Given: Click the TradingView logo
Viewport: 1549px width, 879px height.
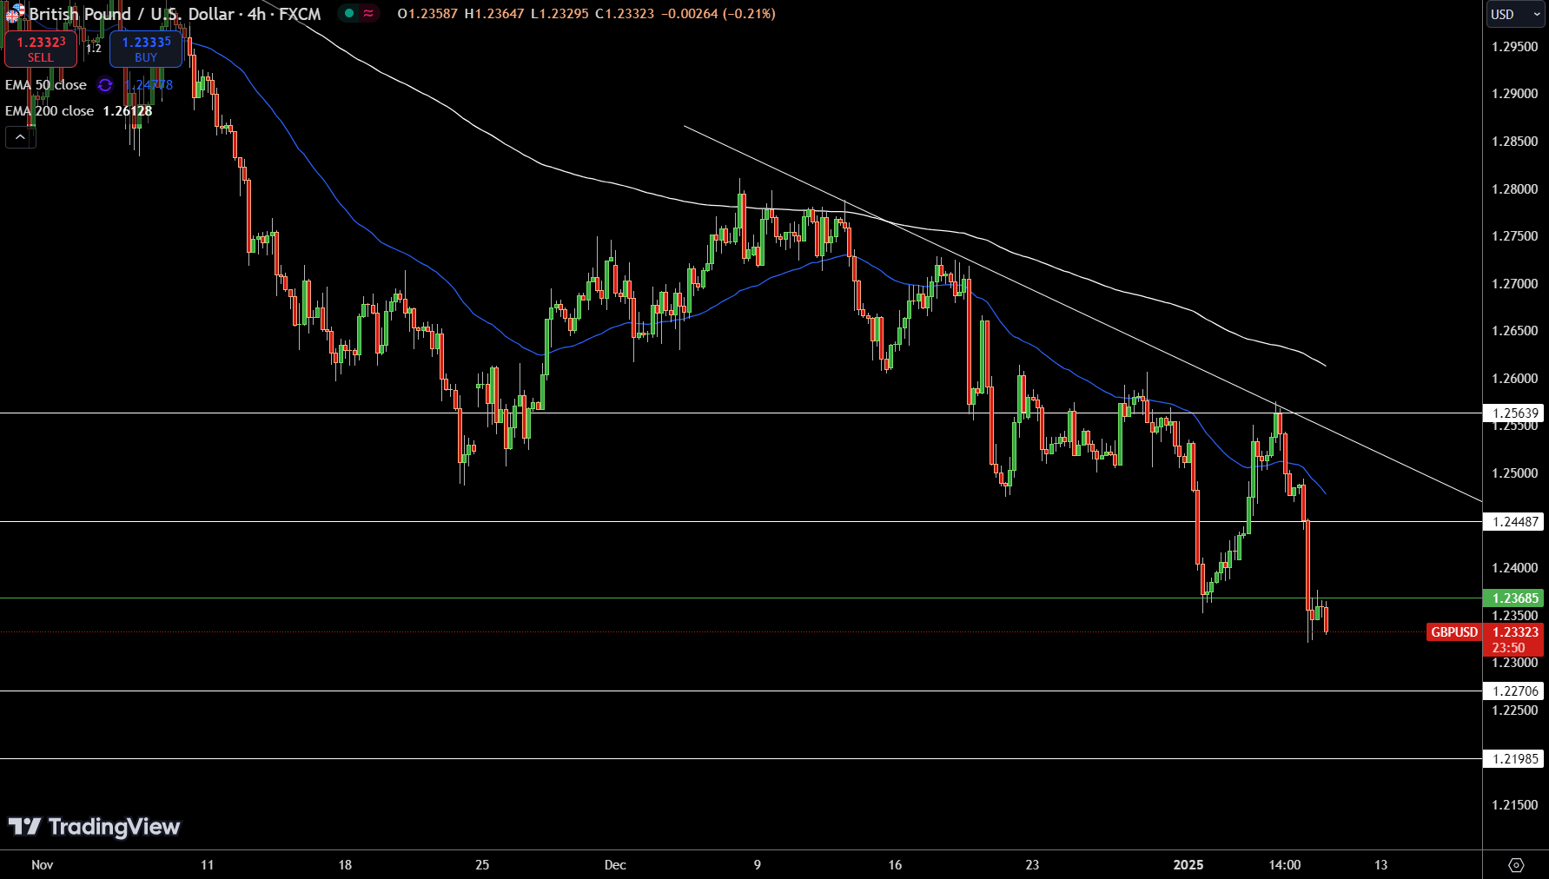Looking at the screenshot, I should (x=94, y=826).
